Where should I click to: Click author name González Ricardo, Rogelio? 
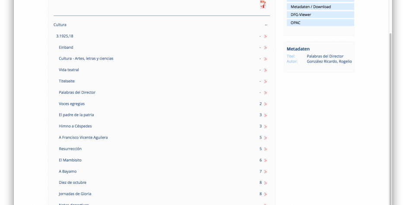329,62
